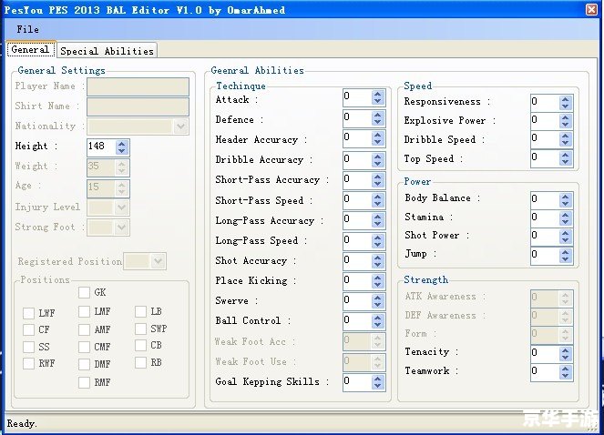The width and height of the screenshot is (604, 435).
Task: Open the Nationality dropdown
Action: pos(180,126)
